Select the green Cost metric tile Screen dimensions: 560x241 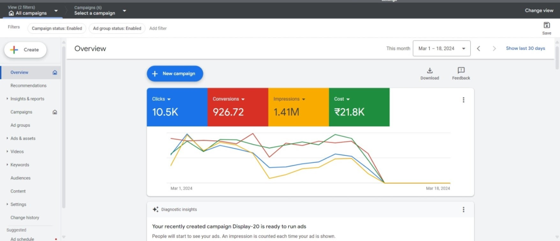point(359,107)
